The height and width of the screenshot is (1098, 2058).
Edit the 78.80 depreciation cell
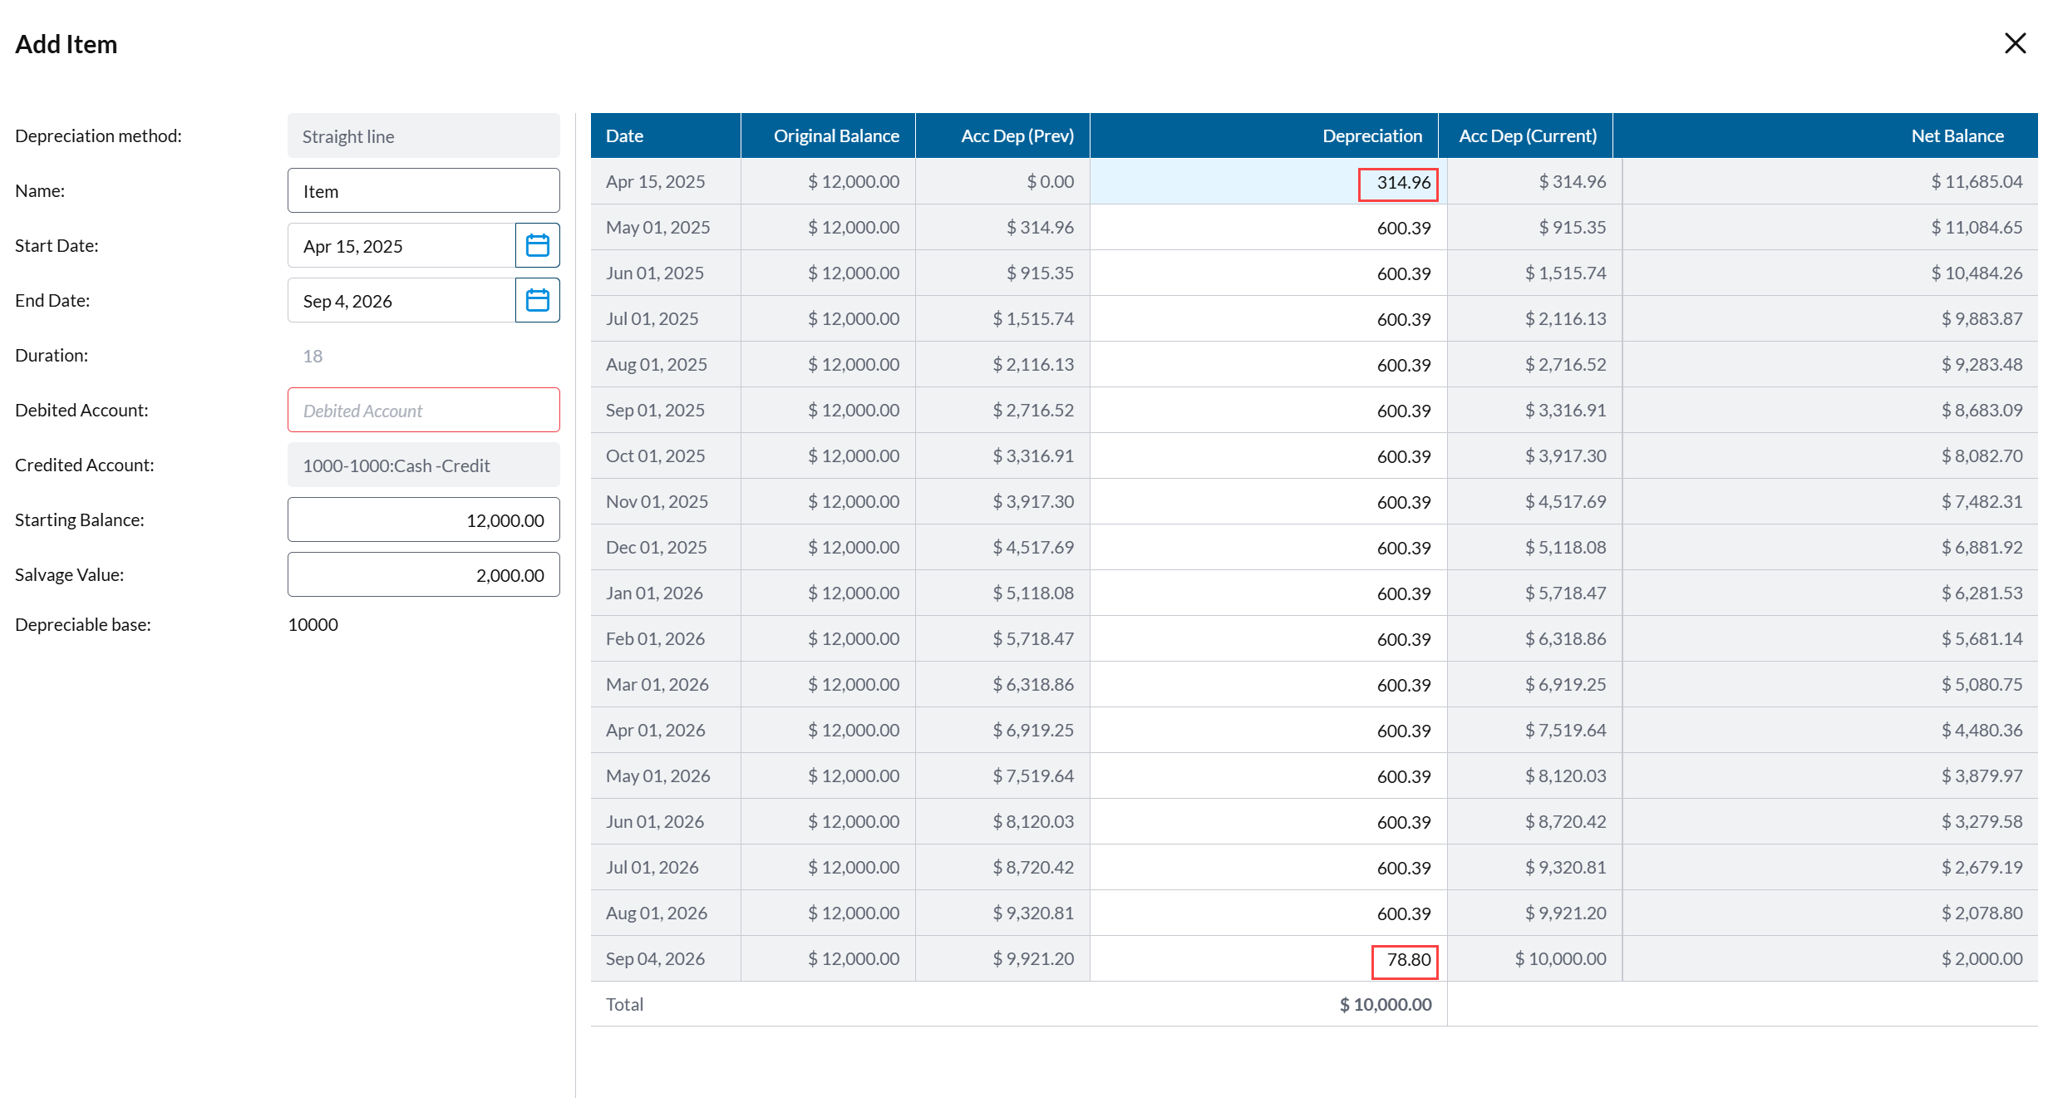point(1404,960)
